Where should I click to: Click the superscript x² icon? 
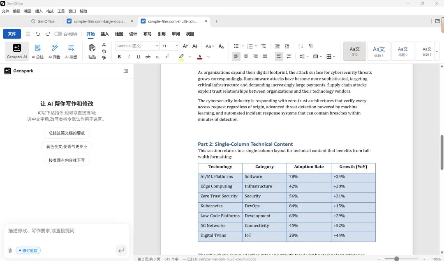(x=167, y=57)
